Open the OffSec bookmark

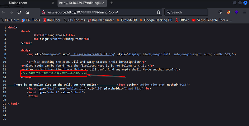[x=182, y=20]
